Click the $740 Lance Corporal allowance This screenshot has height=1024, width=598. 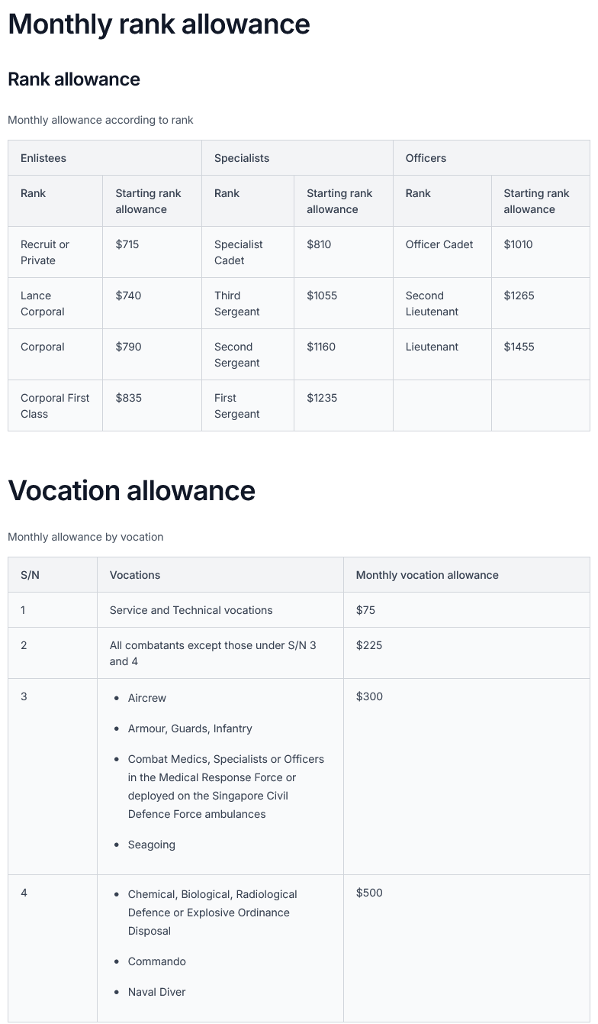pos(128,296)
